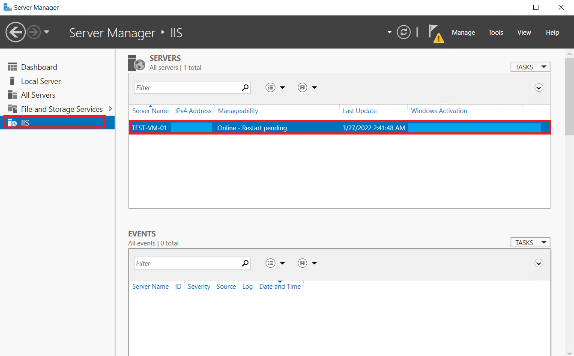
Task: Sort by Manageability column
Action: tap(238, 111)
